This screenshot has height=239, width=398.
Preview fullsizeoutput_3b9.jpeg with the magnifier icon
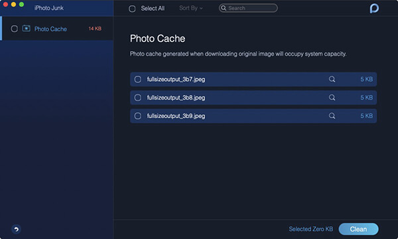click(332, 116)
